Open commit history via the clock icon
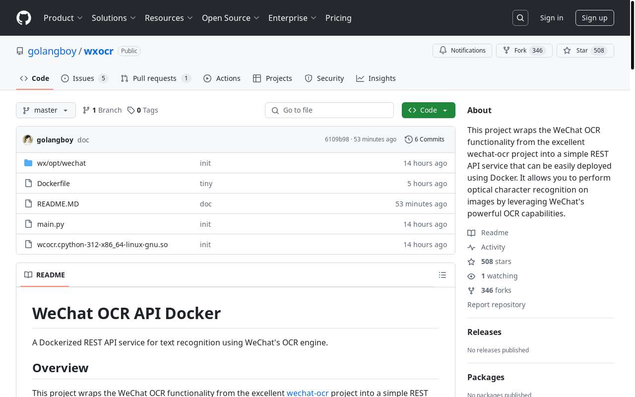This screenshot has height=397, width=635. 409,139
